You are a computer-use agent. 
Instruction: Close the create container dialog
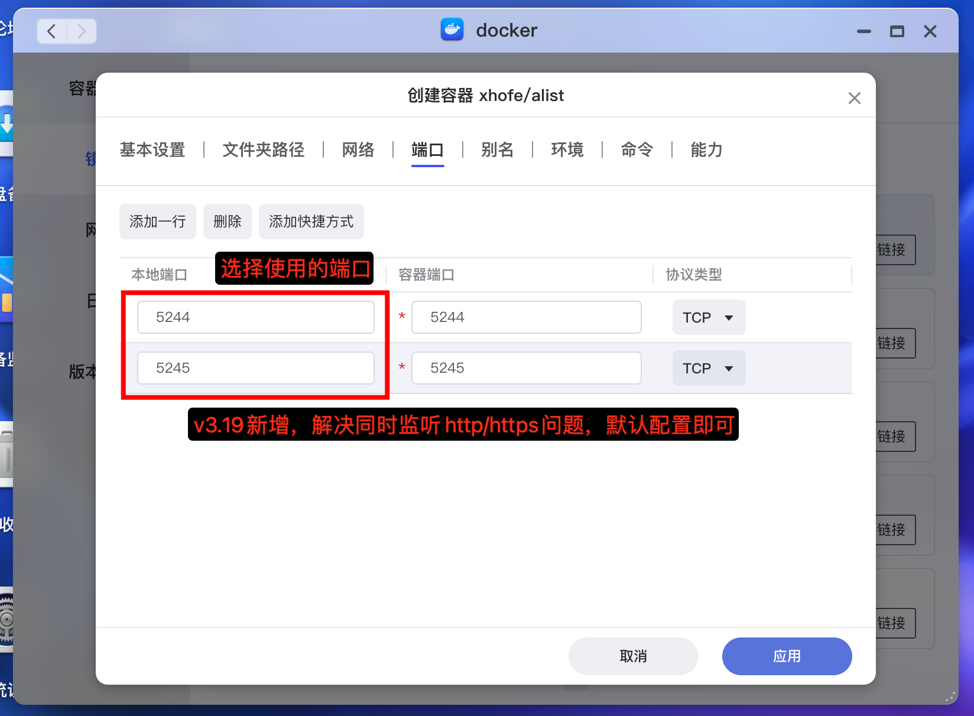[x=854, y=98]
